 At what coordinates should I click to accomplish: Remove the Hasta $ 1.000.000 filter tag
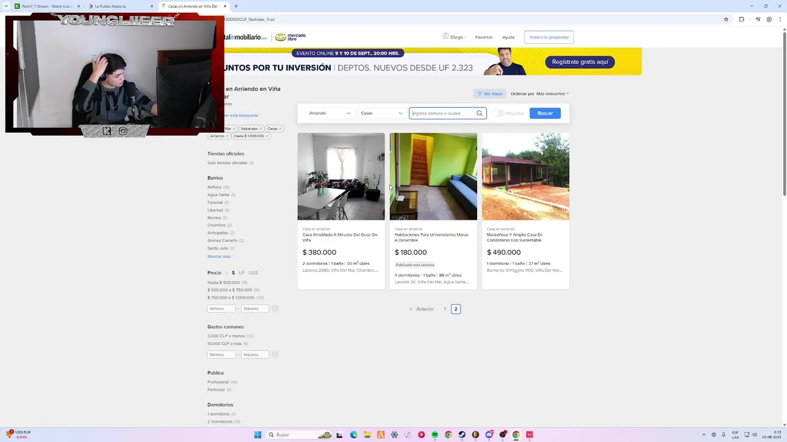(267, 136)
